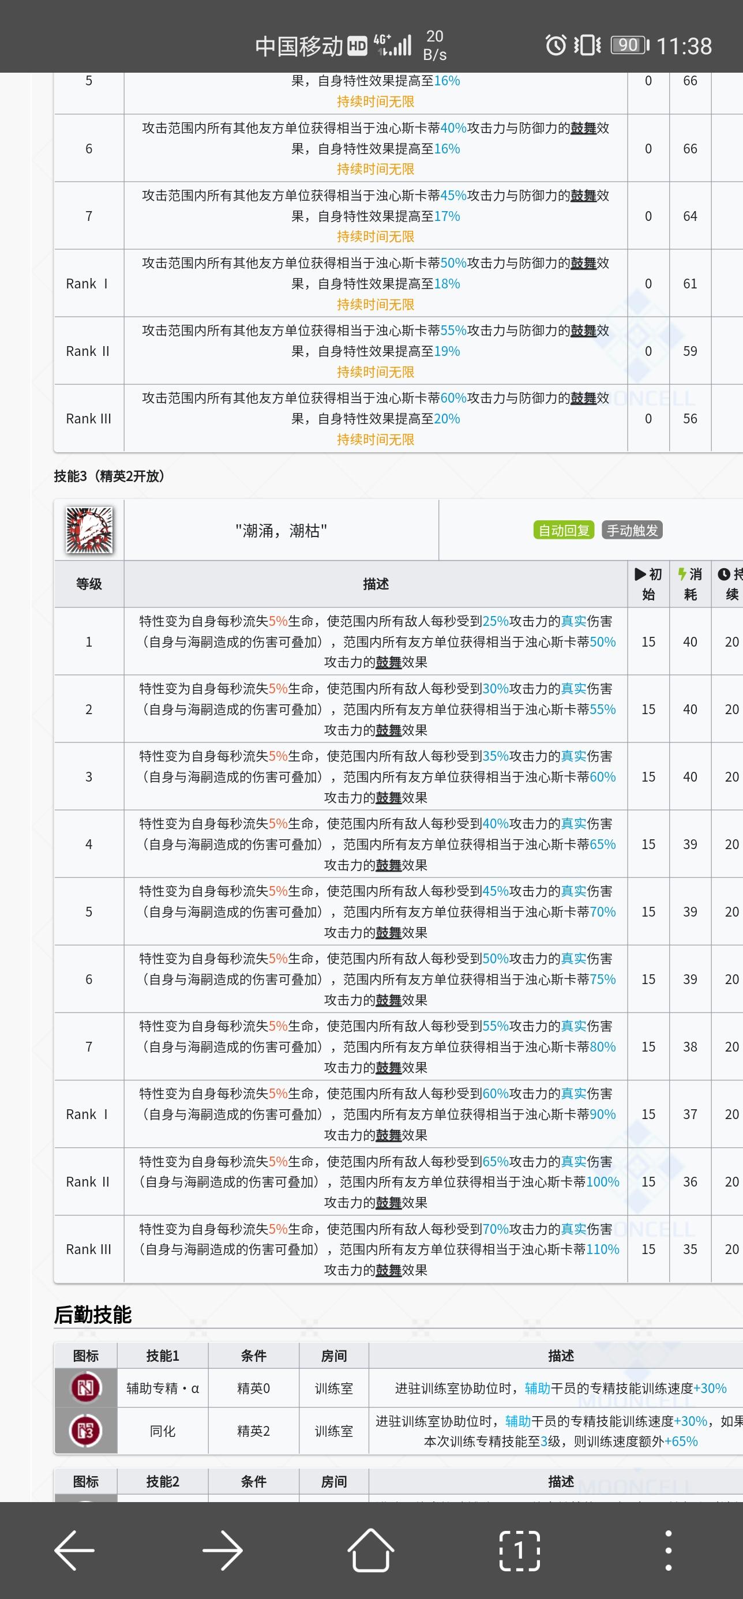This screenshot has height=1599, width=743.
Task: Open the browser tab switcher
Action: 520,1550
